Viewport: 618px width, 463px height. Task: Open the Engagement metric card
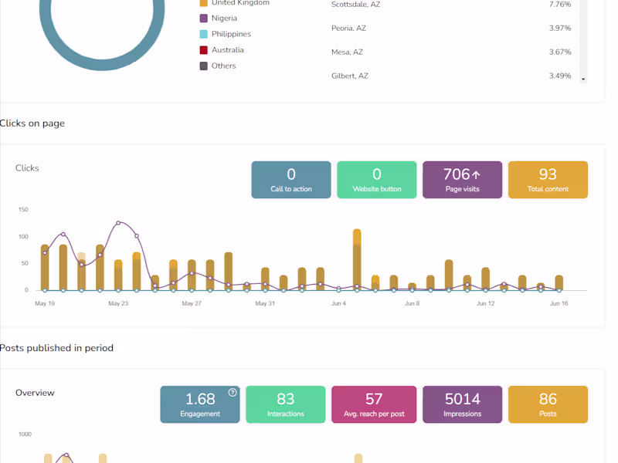pos(200,404)
